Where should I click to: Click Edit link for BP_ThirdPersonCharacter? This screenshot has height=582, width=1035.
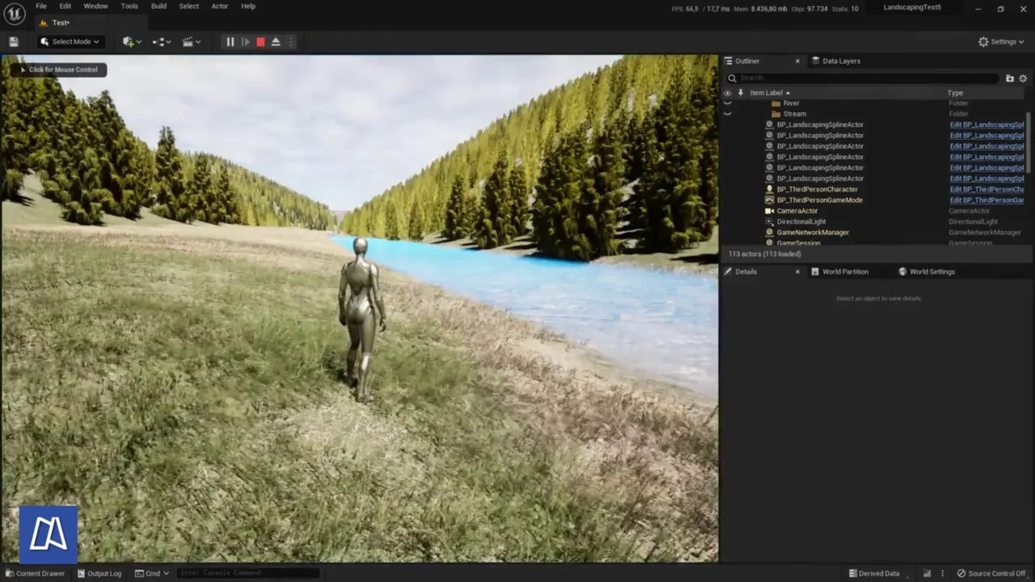click(986, 189)
